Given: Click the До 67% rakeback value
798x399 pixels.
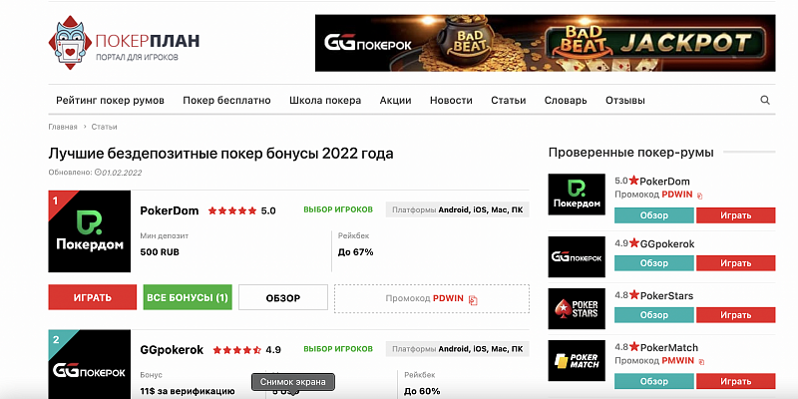Looking at the screenshot, I should pos(356,252).
